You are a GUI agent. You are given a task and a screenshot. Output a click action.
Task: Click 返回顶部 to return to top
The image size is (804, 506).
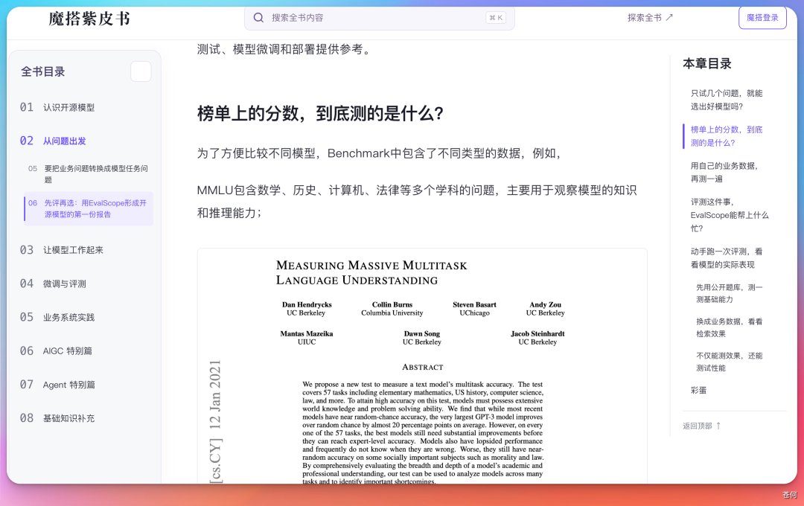(x=701, y=426)
